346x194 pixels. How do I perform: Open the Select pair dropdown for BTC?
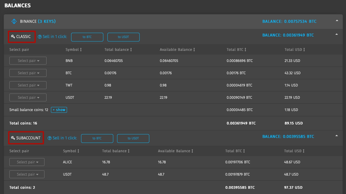pyautogui.click(x=28, y=73)
